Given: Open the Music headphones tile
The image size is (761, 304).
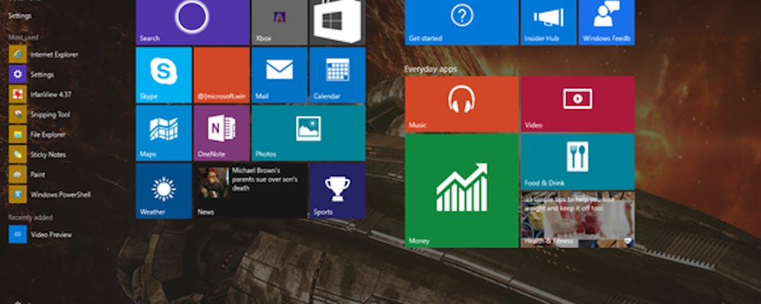Looking at the screenshot, I should 461,104.
